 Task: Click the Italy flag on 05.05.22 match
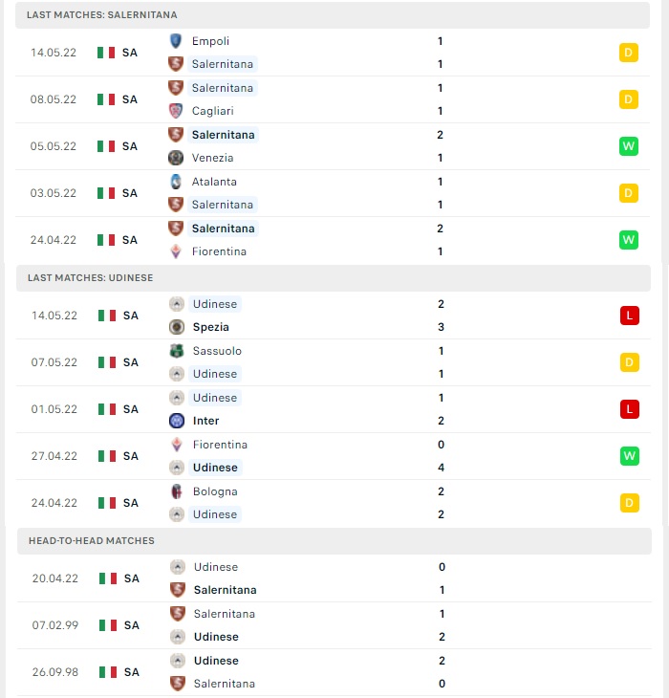106,146
